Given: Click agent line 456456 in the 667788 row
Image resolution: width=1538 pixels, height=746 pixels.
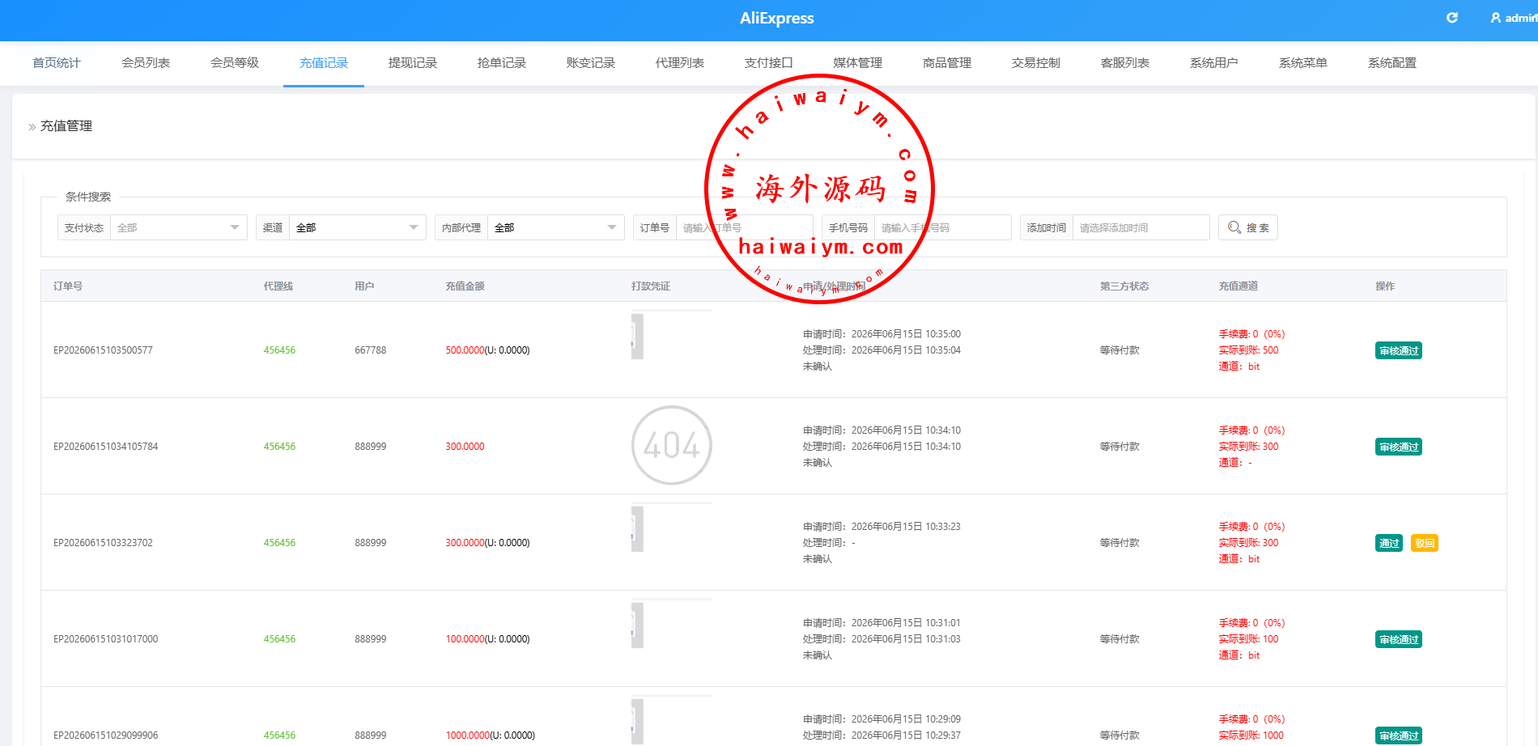Looking at the screenshot, I should coord(279,350).
